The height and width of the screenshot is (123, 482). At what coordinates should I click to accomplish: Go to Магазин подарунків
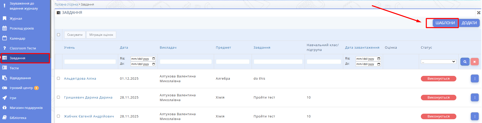[26, 108]
